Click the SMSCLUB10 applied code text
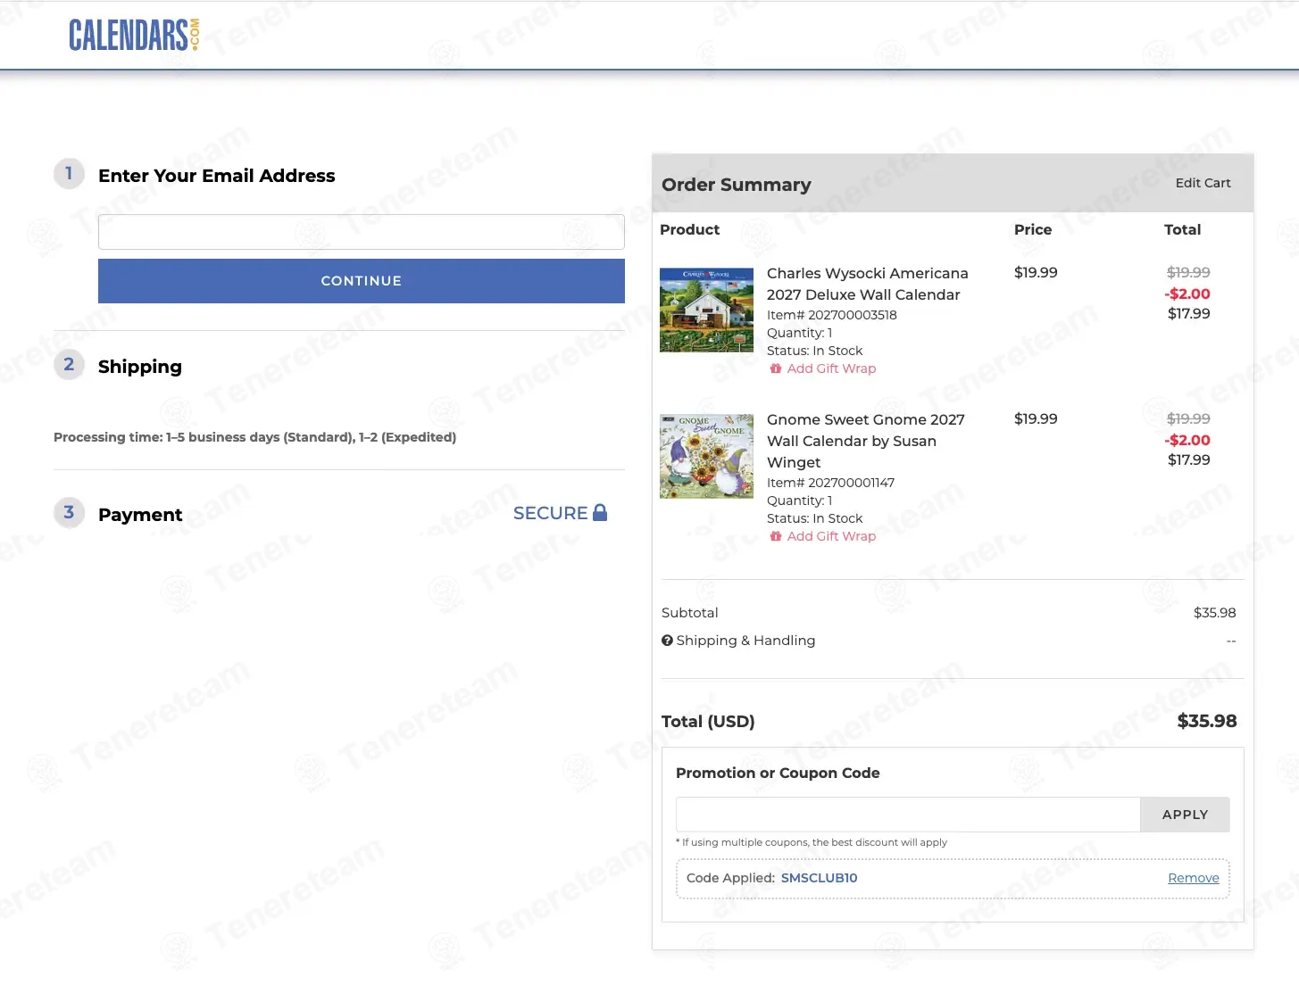The image size is (1299, 993). [x=819, y=878]
